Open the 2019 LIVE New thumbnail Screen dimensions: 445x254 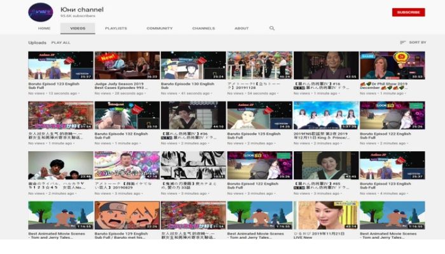326,215
